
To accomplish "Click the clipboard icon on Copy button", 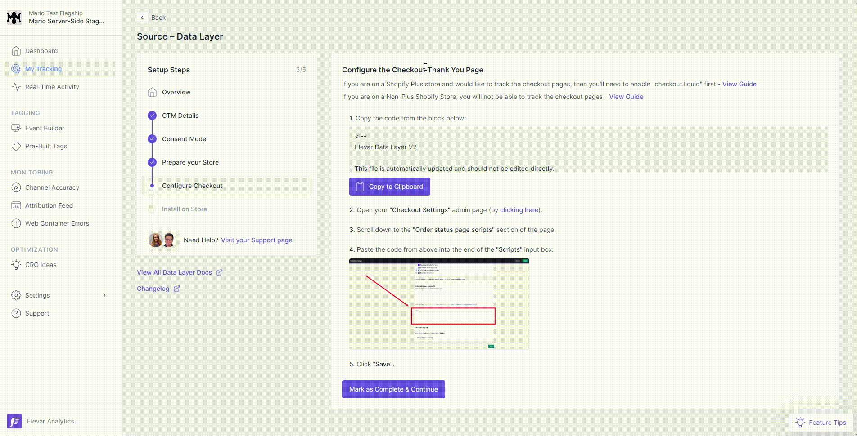I will (360, 187).
